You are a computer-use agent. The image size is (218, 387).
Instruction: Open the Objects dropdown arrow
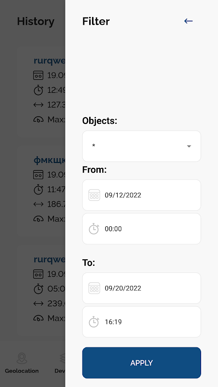click(x=189, y=147)
